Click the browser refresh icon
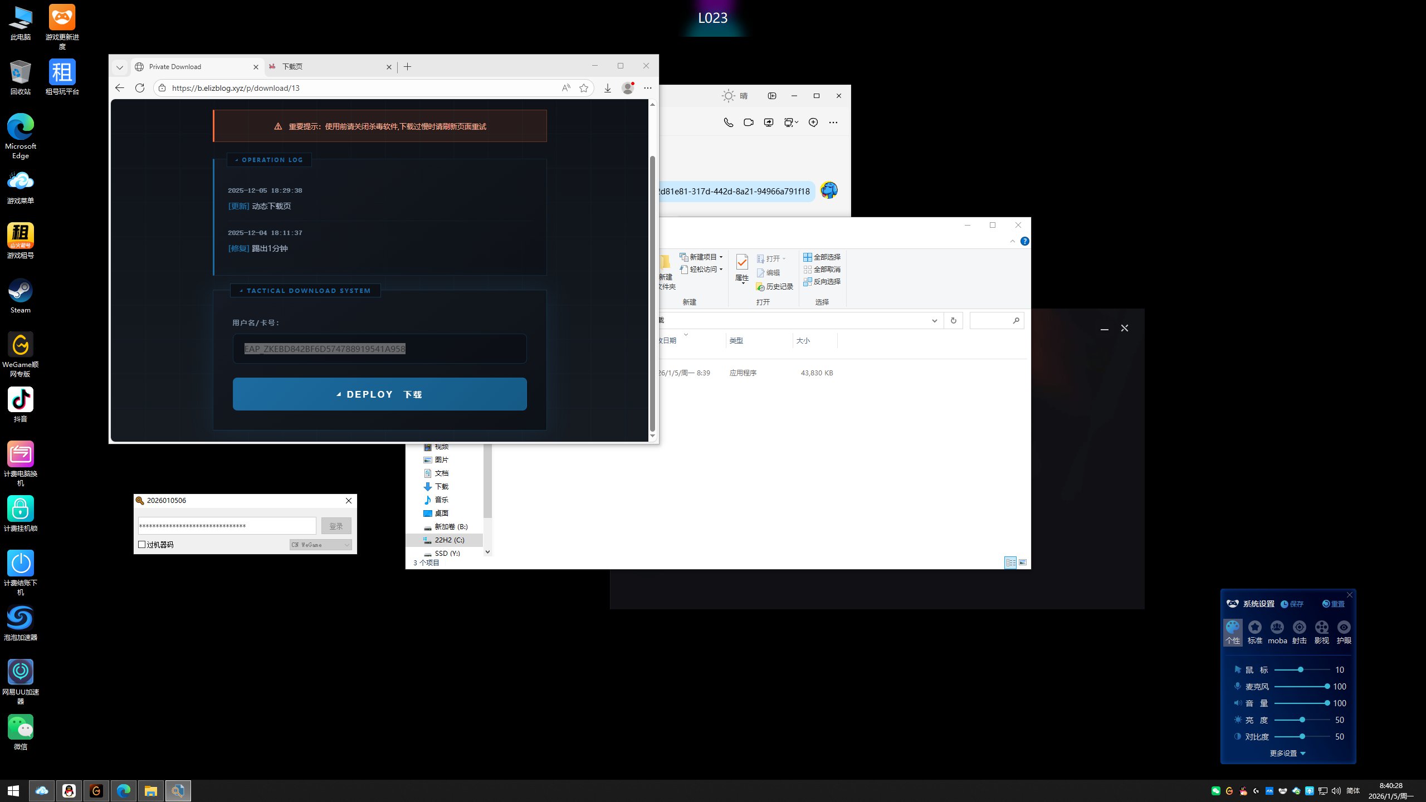The height and width of the screenshot is (802, 1426). coord(140,88)
